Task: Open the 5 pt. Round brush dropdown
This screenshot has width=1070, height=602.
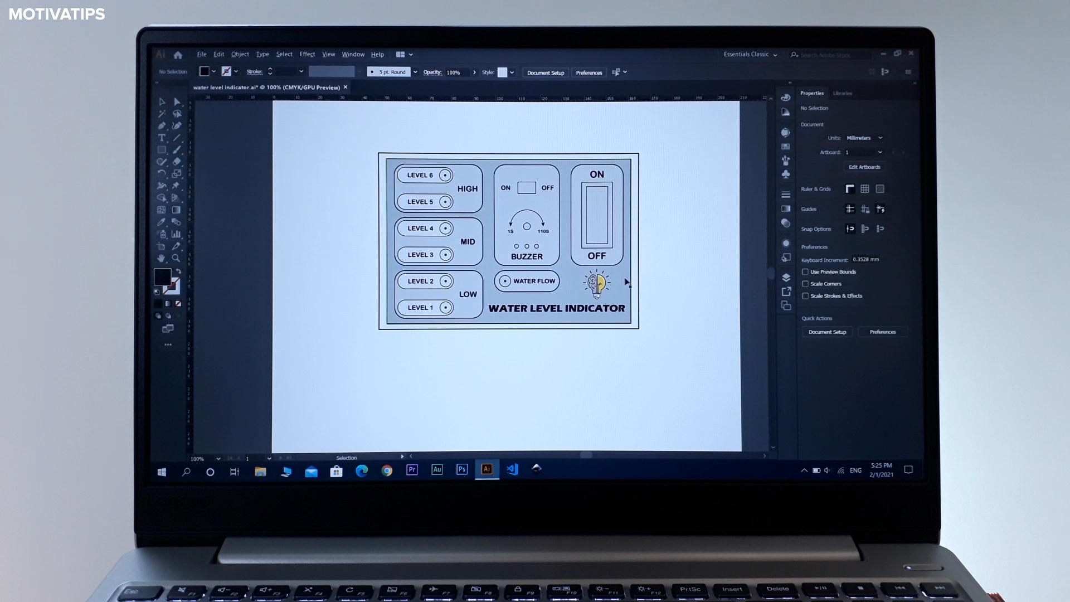Action: point(415,72)
